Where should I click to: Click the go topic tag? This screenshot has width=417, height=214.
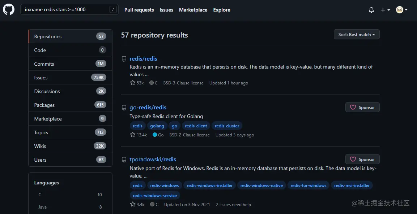tap(174, 126)
